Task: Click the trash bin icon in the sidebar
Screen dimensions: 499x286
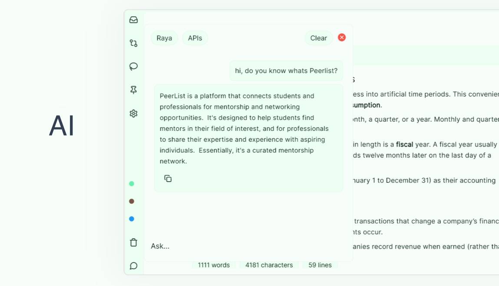Action: point(133,243)
